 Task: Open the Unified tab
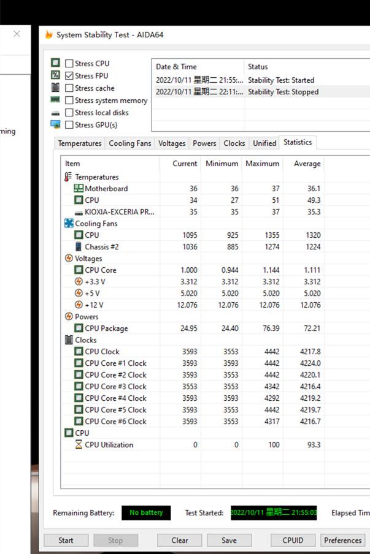pos(264,143)
